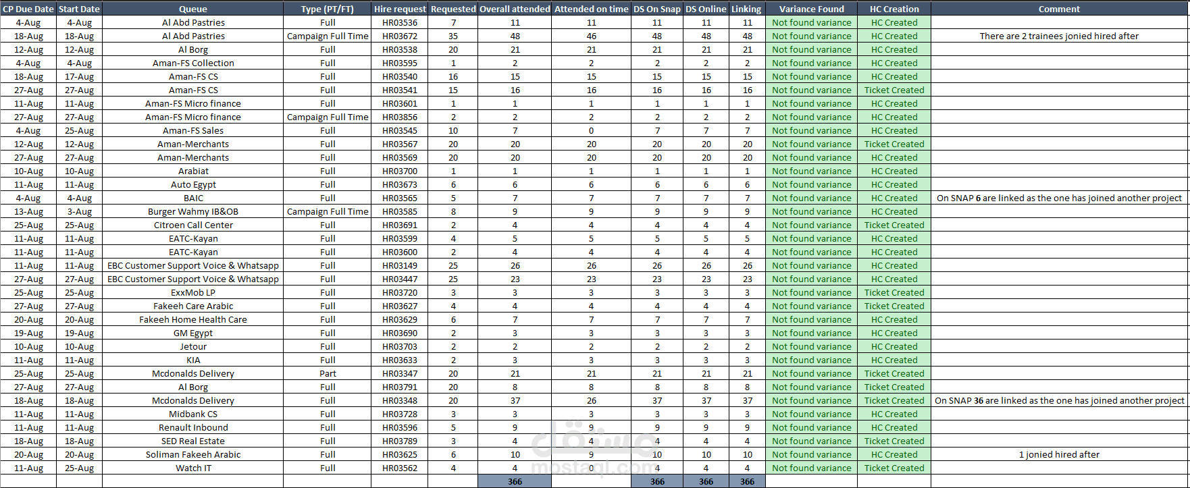Click the Fakeeh Home Health Care cell
Image resolution: width=1190 pixels, height=488 pixels.
[x=193, y=319]
